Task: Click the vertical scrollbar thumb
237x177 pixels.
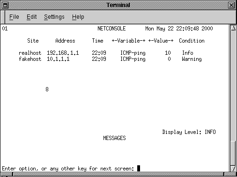Action: [233, 153]
